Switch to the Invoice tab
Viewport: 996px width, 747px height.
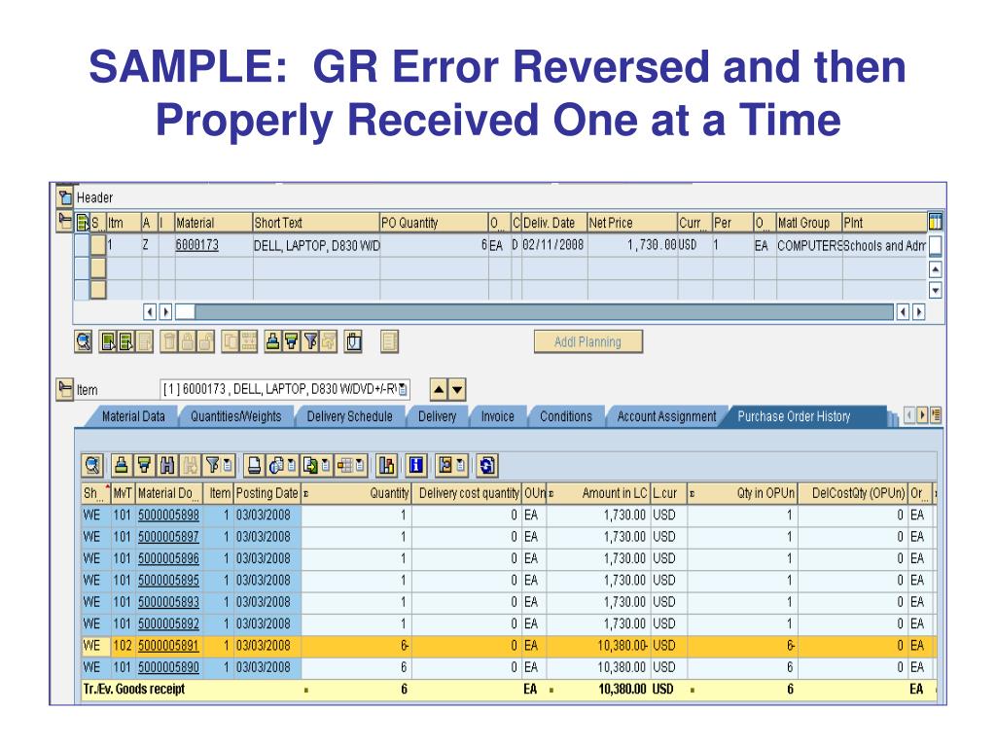497,416
